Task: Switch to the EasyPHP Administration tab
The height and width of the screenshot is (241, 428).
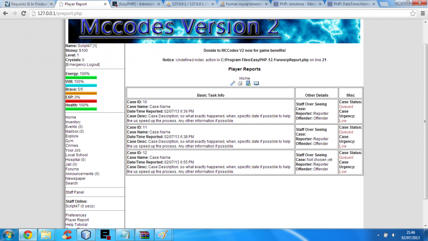Action: coord(136,4)
